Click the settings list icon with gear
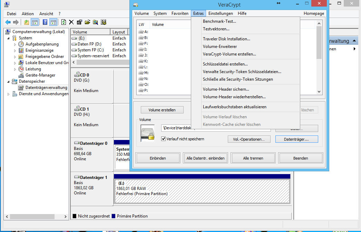Screen dimensions: 361x232 point(104,22)
